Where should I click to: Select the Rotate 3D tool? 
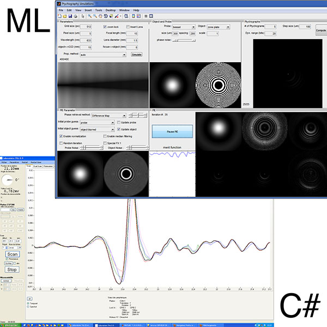106,16
